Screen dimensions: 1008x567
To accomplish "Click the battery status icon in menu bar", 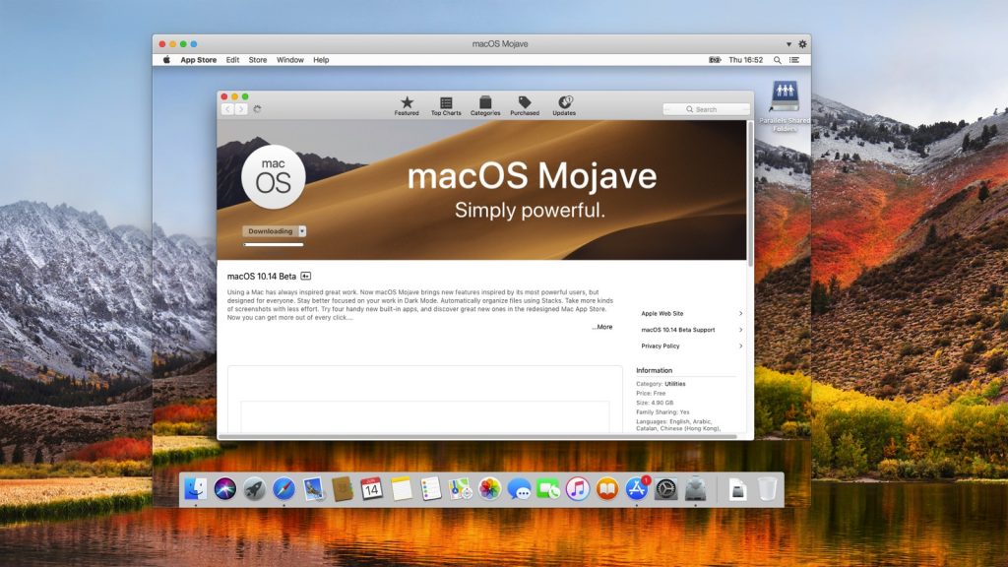I will click(x=715, y=60).
